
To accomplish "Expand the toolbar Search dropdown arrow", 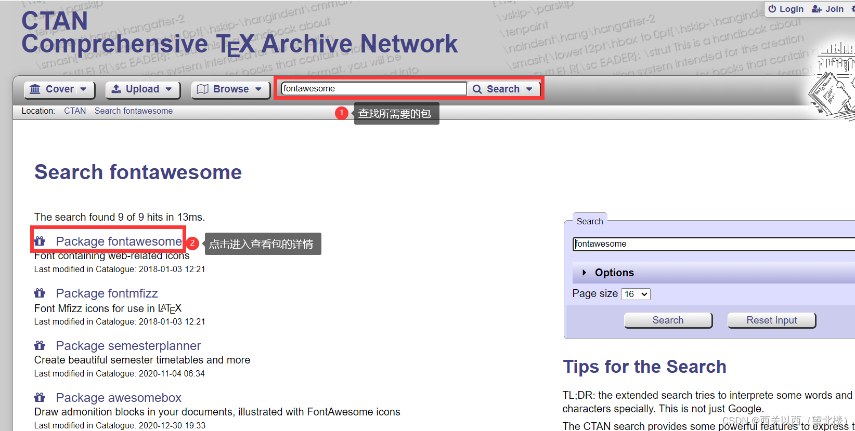I will (529, 89).
